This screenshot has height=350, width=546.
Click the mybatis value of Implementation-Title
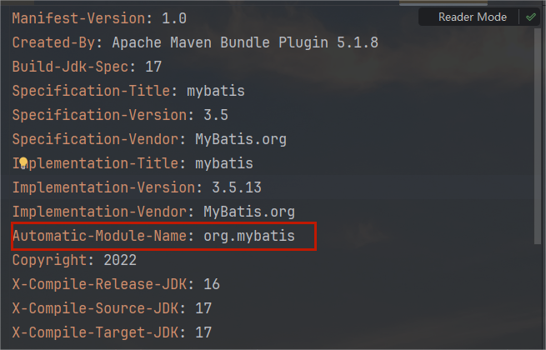point(223,163)
